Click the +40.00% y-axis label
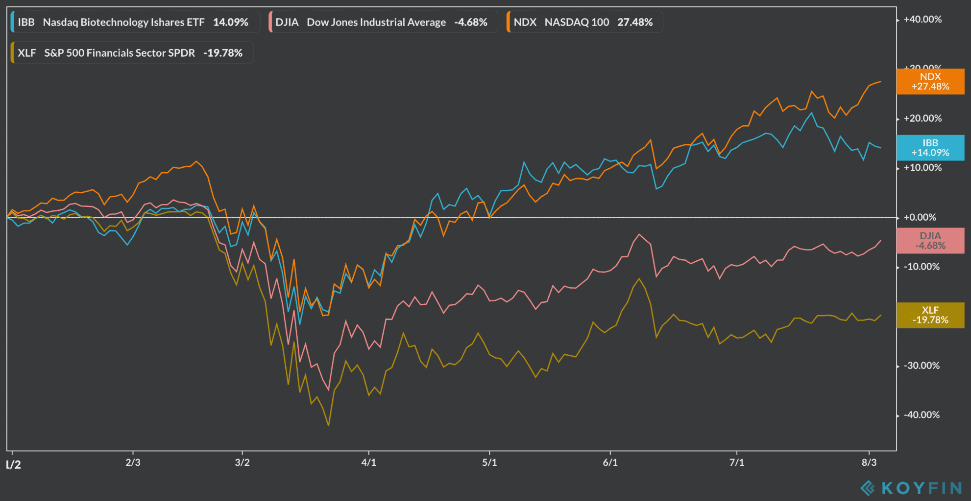Image resolution: width=971 pixels, height=501 pixels. 922,20
